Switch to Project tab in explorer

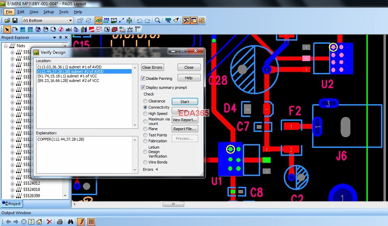[11, 204]
